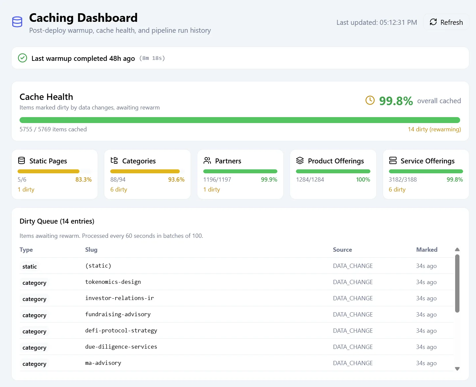This screenshot has height=387, width=476.
Task: Click the Marked column header
Action: pos(427,250)
